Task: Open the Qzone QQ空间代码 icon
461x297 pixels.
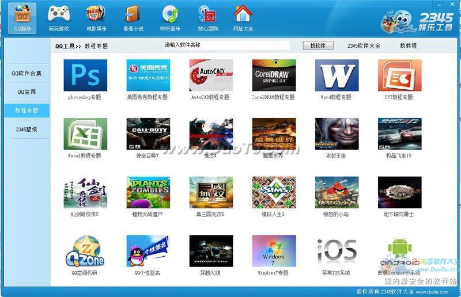Action: (85, 251)
